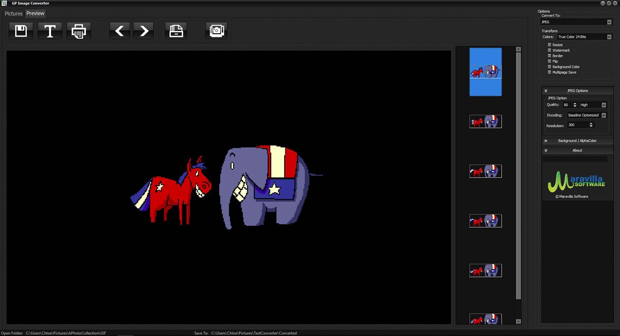Image resolution: width=620 pixels, height=336 pixels.
Task: Go to previous image with left arrow
Action: click(x=120, y=31)
